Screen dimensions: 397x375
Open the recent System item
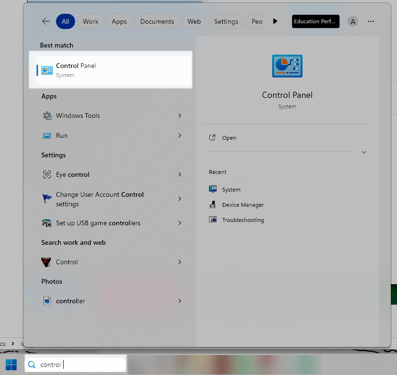click(231, 190)
